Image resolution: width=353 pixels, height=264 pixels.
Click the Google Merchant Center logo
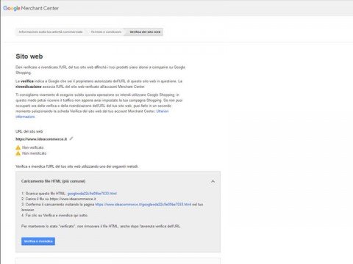tap(31, 8)
